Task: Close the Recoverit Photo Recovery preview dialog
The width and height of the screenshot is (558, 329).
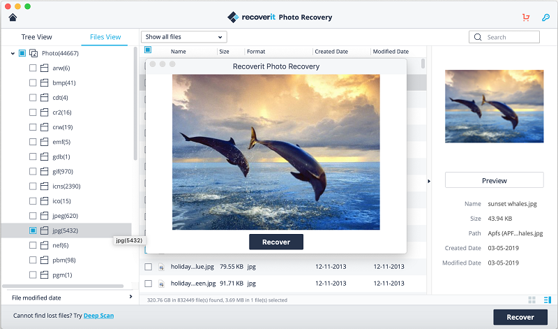Action: point(153,64)
